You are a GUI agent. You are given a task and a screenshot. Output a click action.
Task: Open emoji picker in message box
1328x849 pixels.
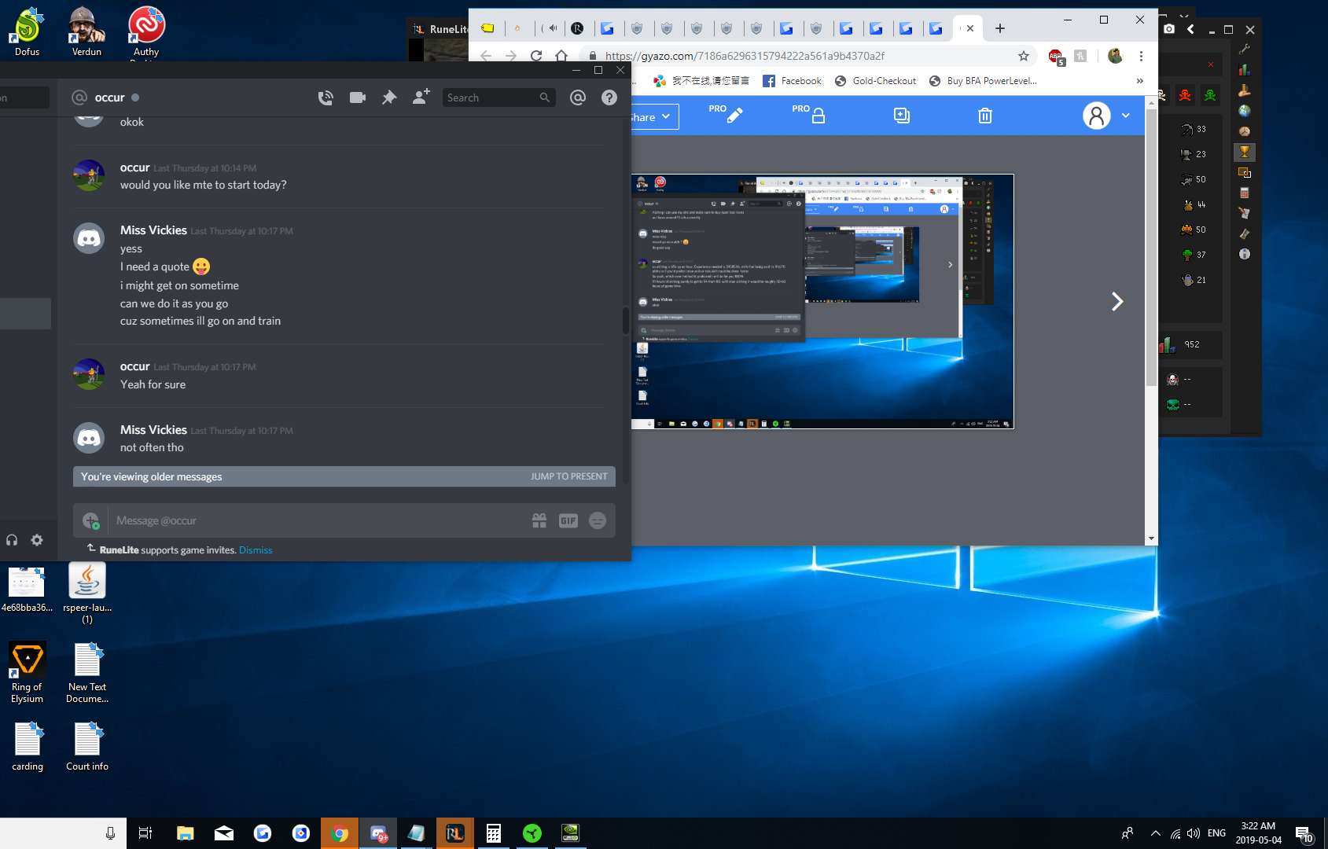pyautogui.click(x=598, y=520)
